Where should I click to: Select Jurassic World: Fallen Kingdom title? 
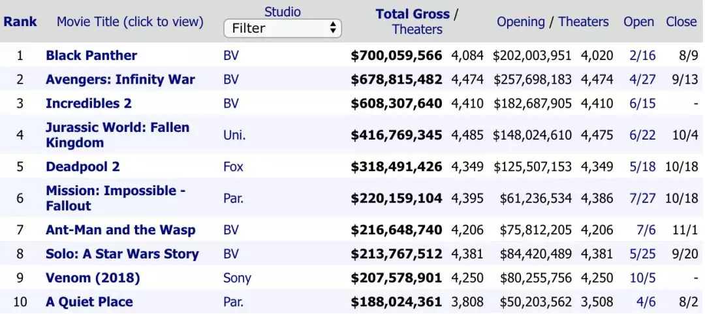(117, 135)
